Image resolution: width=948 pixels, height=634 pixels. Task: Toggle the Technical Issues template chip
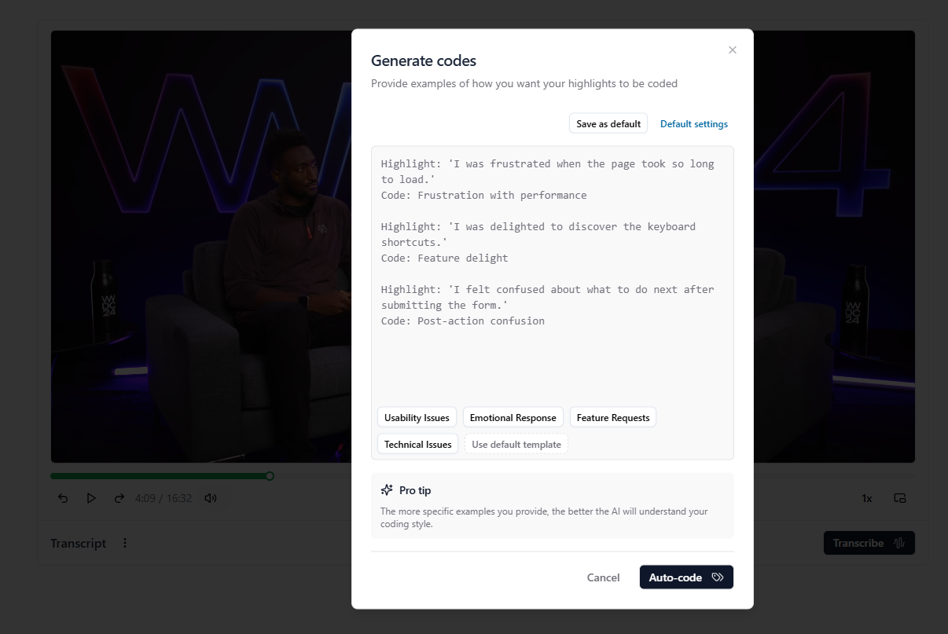click(x=417, y=444)
